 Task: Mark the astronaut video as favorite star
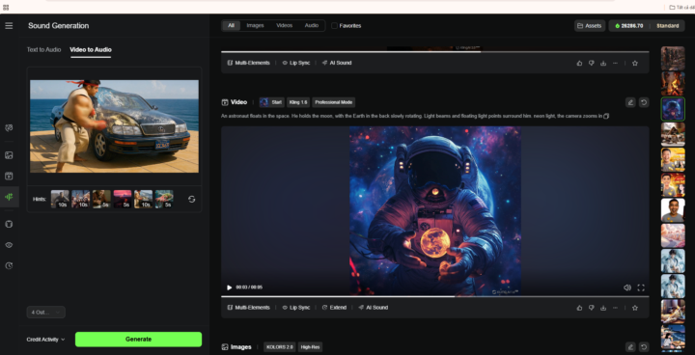click(635, 308)
